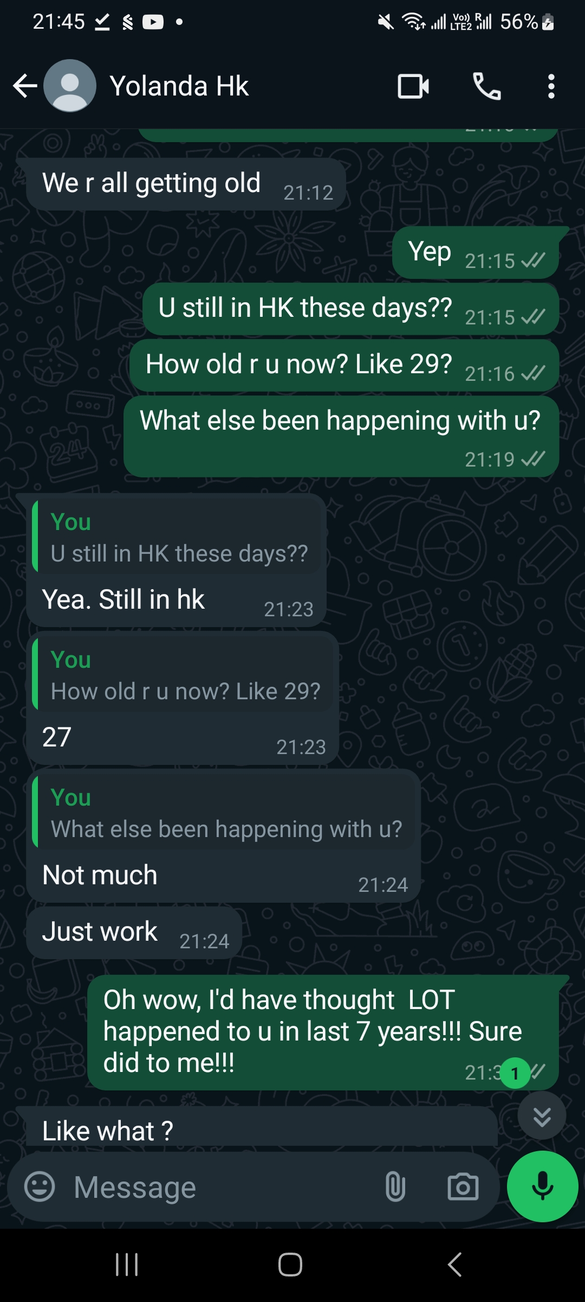Go back to the chats list
Image resolution: width=585 pixels, height=1302 pixels.
(x=24, y=86)
